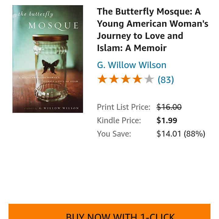Click the third orange rating star
This screenshot has width=219, height=219.
[x=126, y=79]
